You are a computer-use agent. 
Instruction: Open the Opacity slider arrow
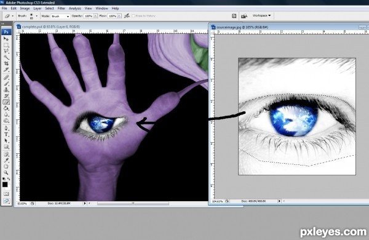point(95,16)
